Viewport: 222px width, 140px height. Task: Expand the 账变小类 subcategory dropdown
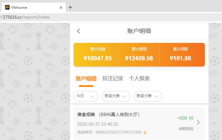[148, 96]
